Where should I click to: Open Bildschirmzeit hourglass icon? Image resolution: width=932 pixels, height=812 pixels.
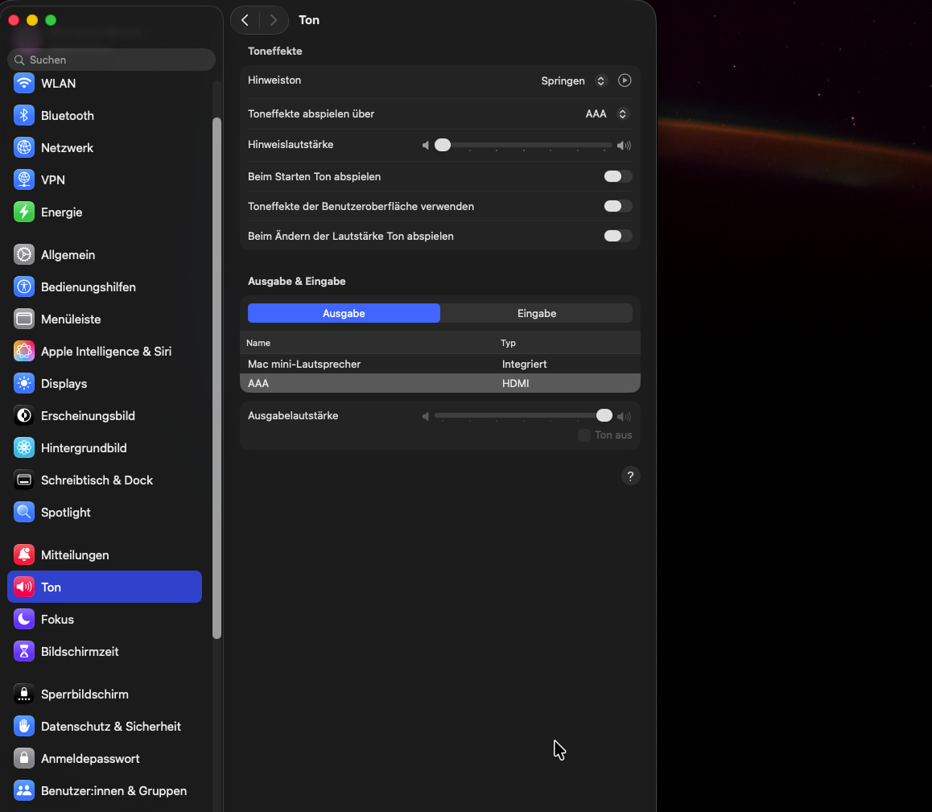pos(24,652)
